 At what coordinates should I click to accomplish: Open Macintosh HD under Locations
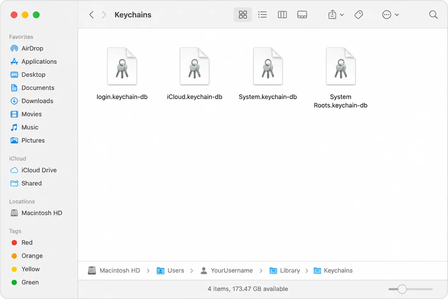[x=36, y=213]
